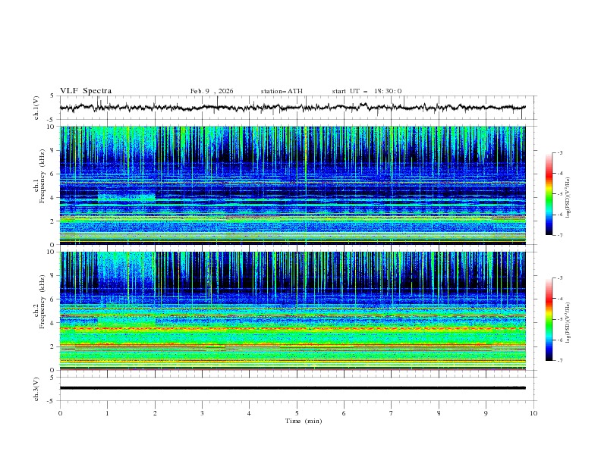Click the '10' frequency tick on ch.2 spectrogram
This screenshot has width=601, height=464.
click(53, 252)
